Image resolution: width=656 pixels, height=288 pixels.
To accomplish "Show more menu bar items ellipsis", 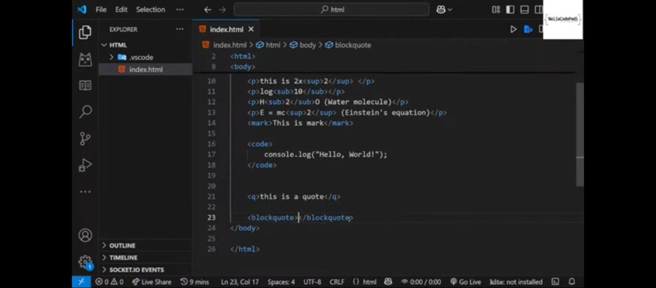I will 180,9.
